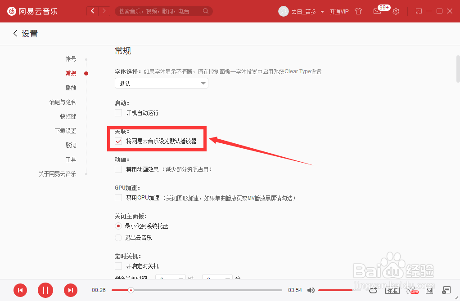
Task: Open the 字体选择 默认 dropdown
Action: [x=161, y=83]
